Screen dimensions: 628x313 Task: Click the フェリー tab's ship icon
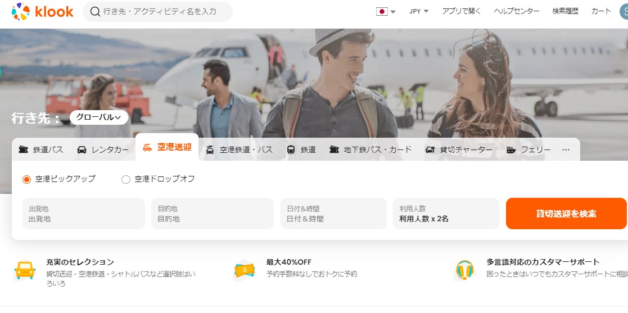click(511, 149)
